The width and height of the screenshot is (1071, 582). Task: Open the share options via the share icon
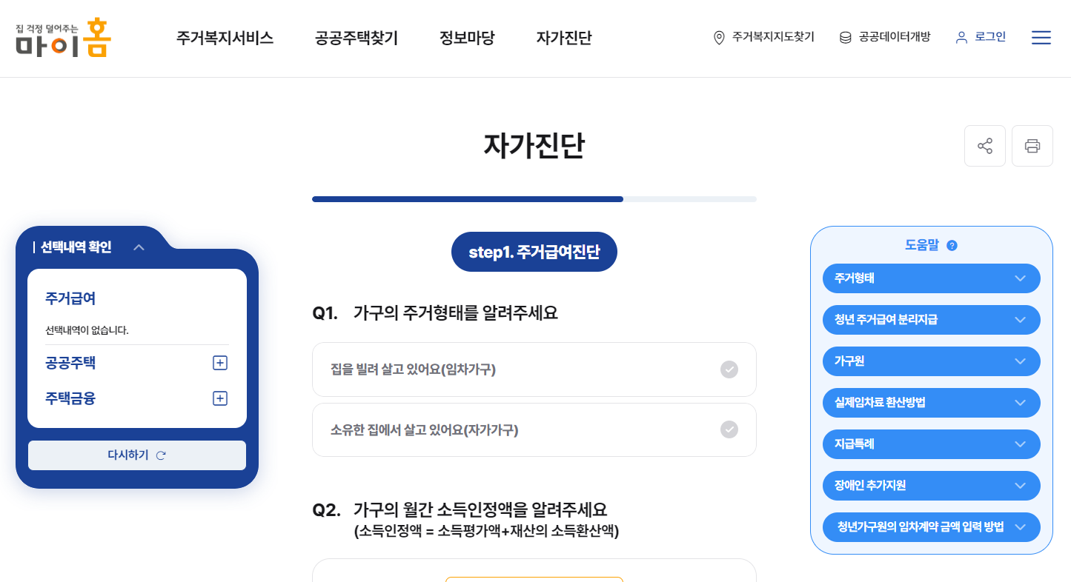point(984,145)
